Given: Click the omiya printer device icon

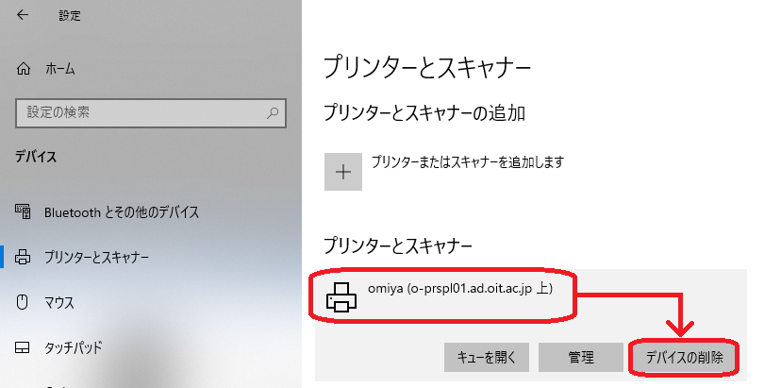Looking at the screenshot, I should (341, 296).
